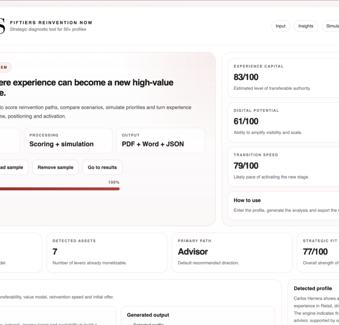
Task: Click the Load sample button
Action: click(x=13, y=168)
